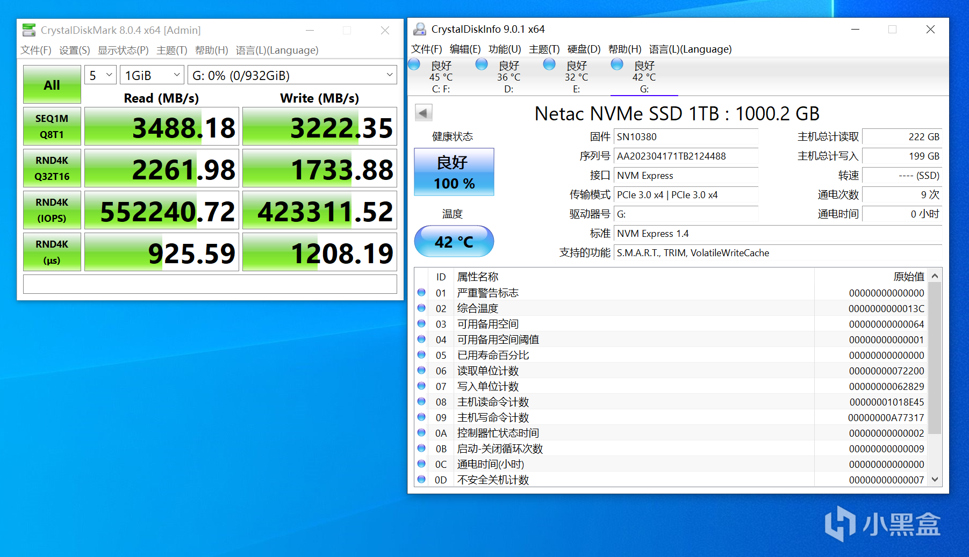Select the G: disk status orb
The width and height of the screenshot is (969, 557).
[617, 64]
